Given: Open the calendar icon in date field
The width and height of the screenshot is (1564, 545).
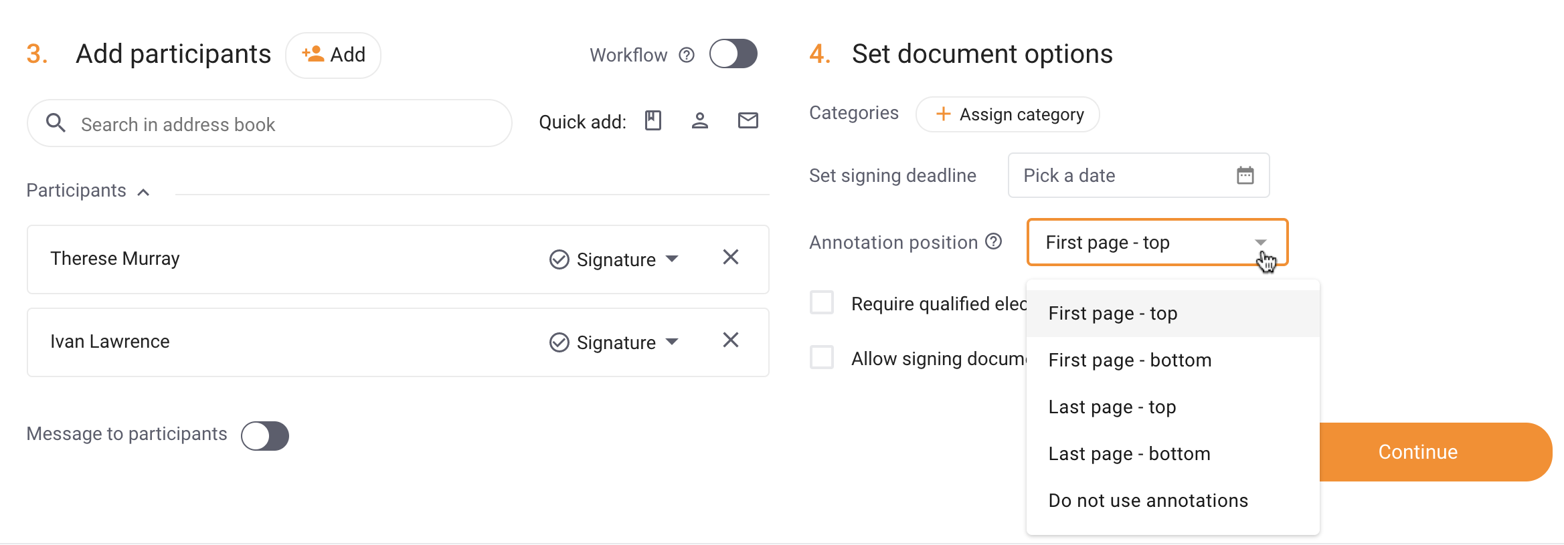Looking at the screenshot, I should (1245, 176).
